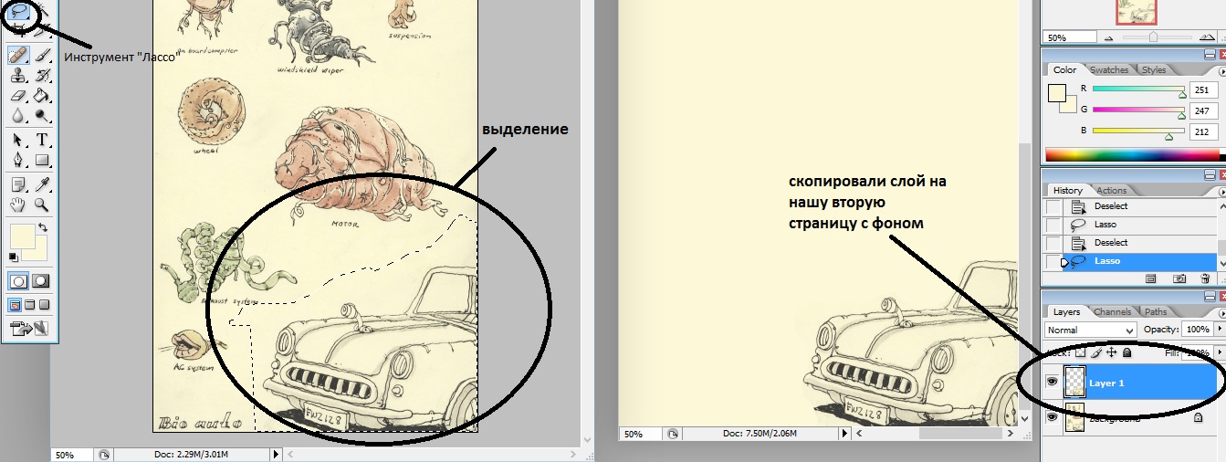Lock all padlock icon in Layers
Viewport: 1226px width, 462px height.
click(x=1126, y=352)
